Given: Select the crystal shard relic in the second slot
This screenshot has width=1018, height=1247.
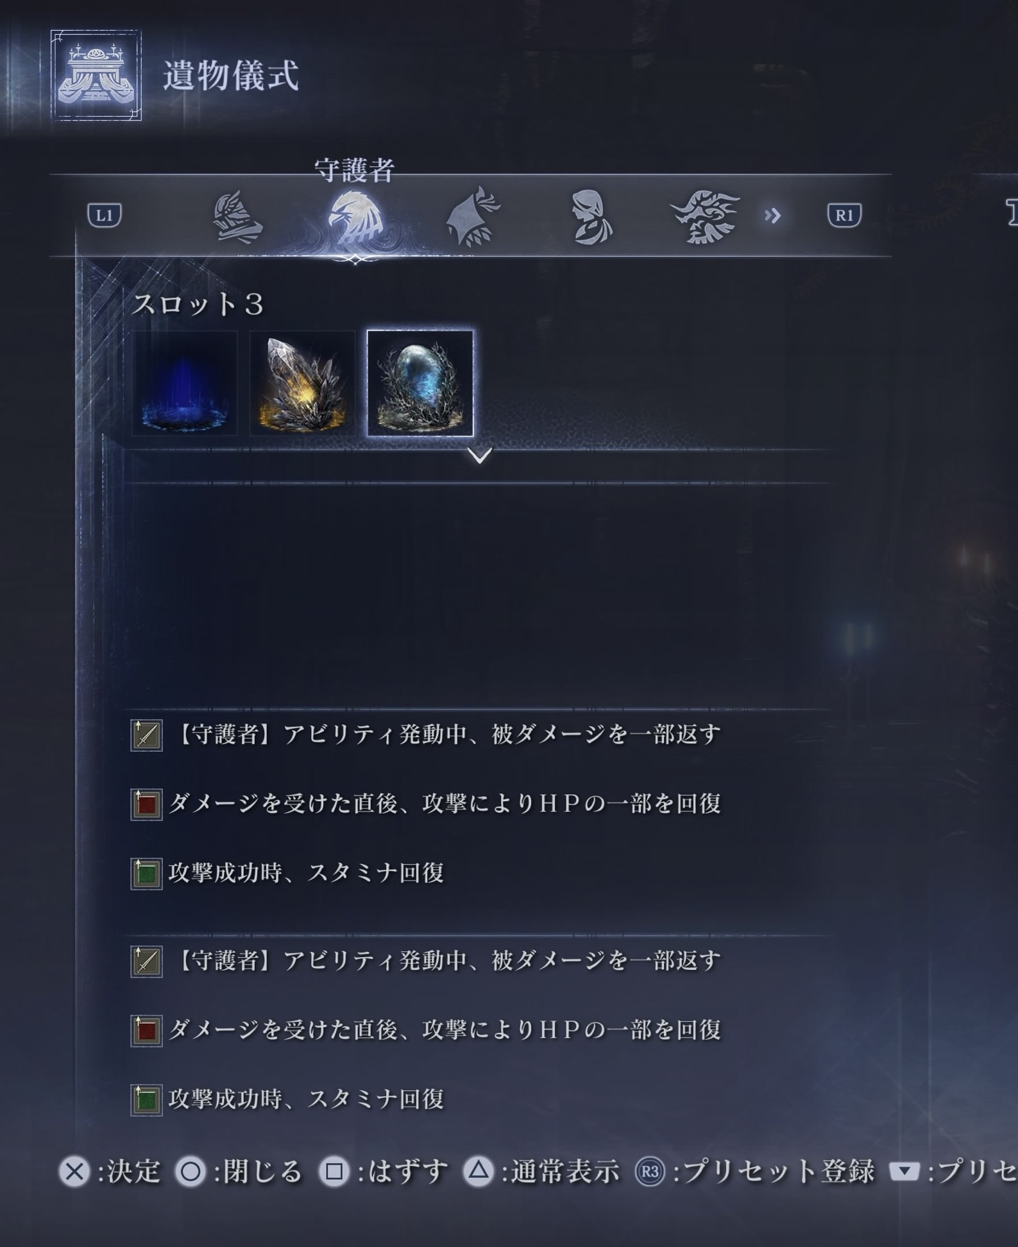Looking at the screenshot, I should [302, 383].
